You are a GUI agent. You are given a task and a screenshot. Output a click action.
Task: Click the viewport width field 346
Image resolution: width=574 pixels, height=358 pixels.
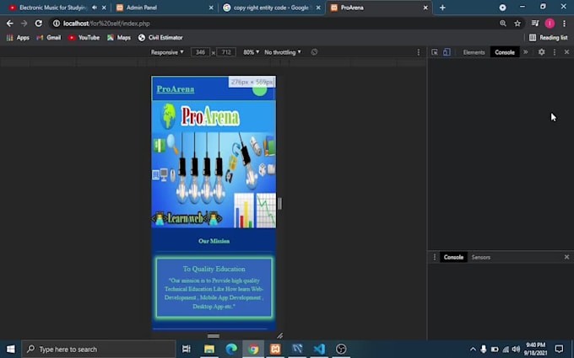[x=200, y=52]
